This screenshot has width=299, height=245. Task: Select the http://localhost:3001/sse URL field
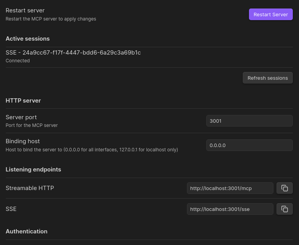pos(230,209)
